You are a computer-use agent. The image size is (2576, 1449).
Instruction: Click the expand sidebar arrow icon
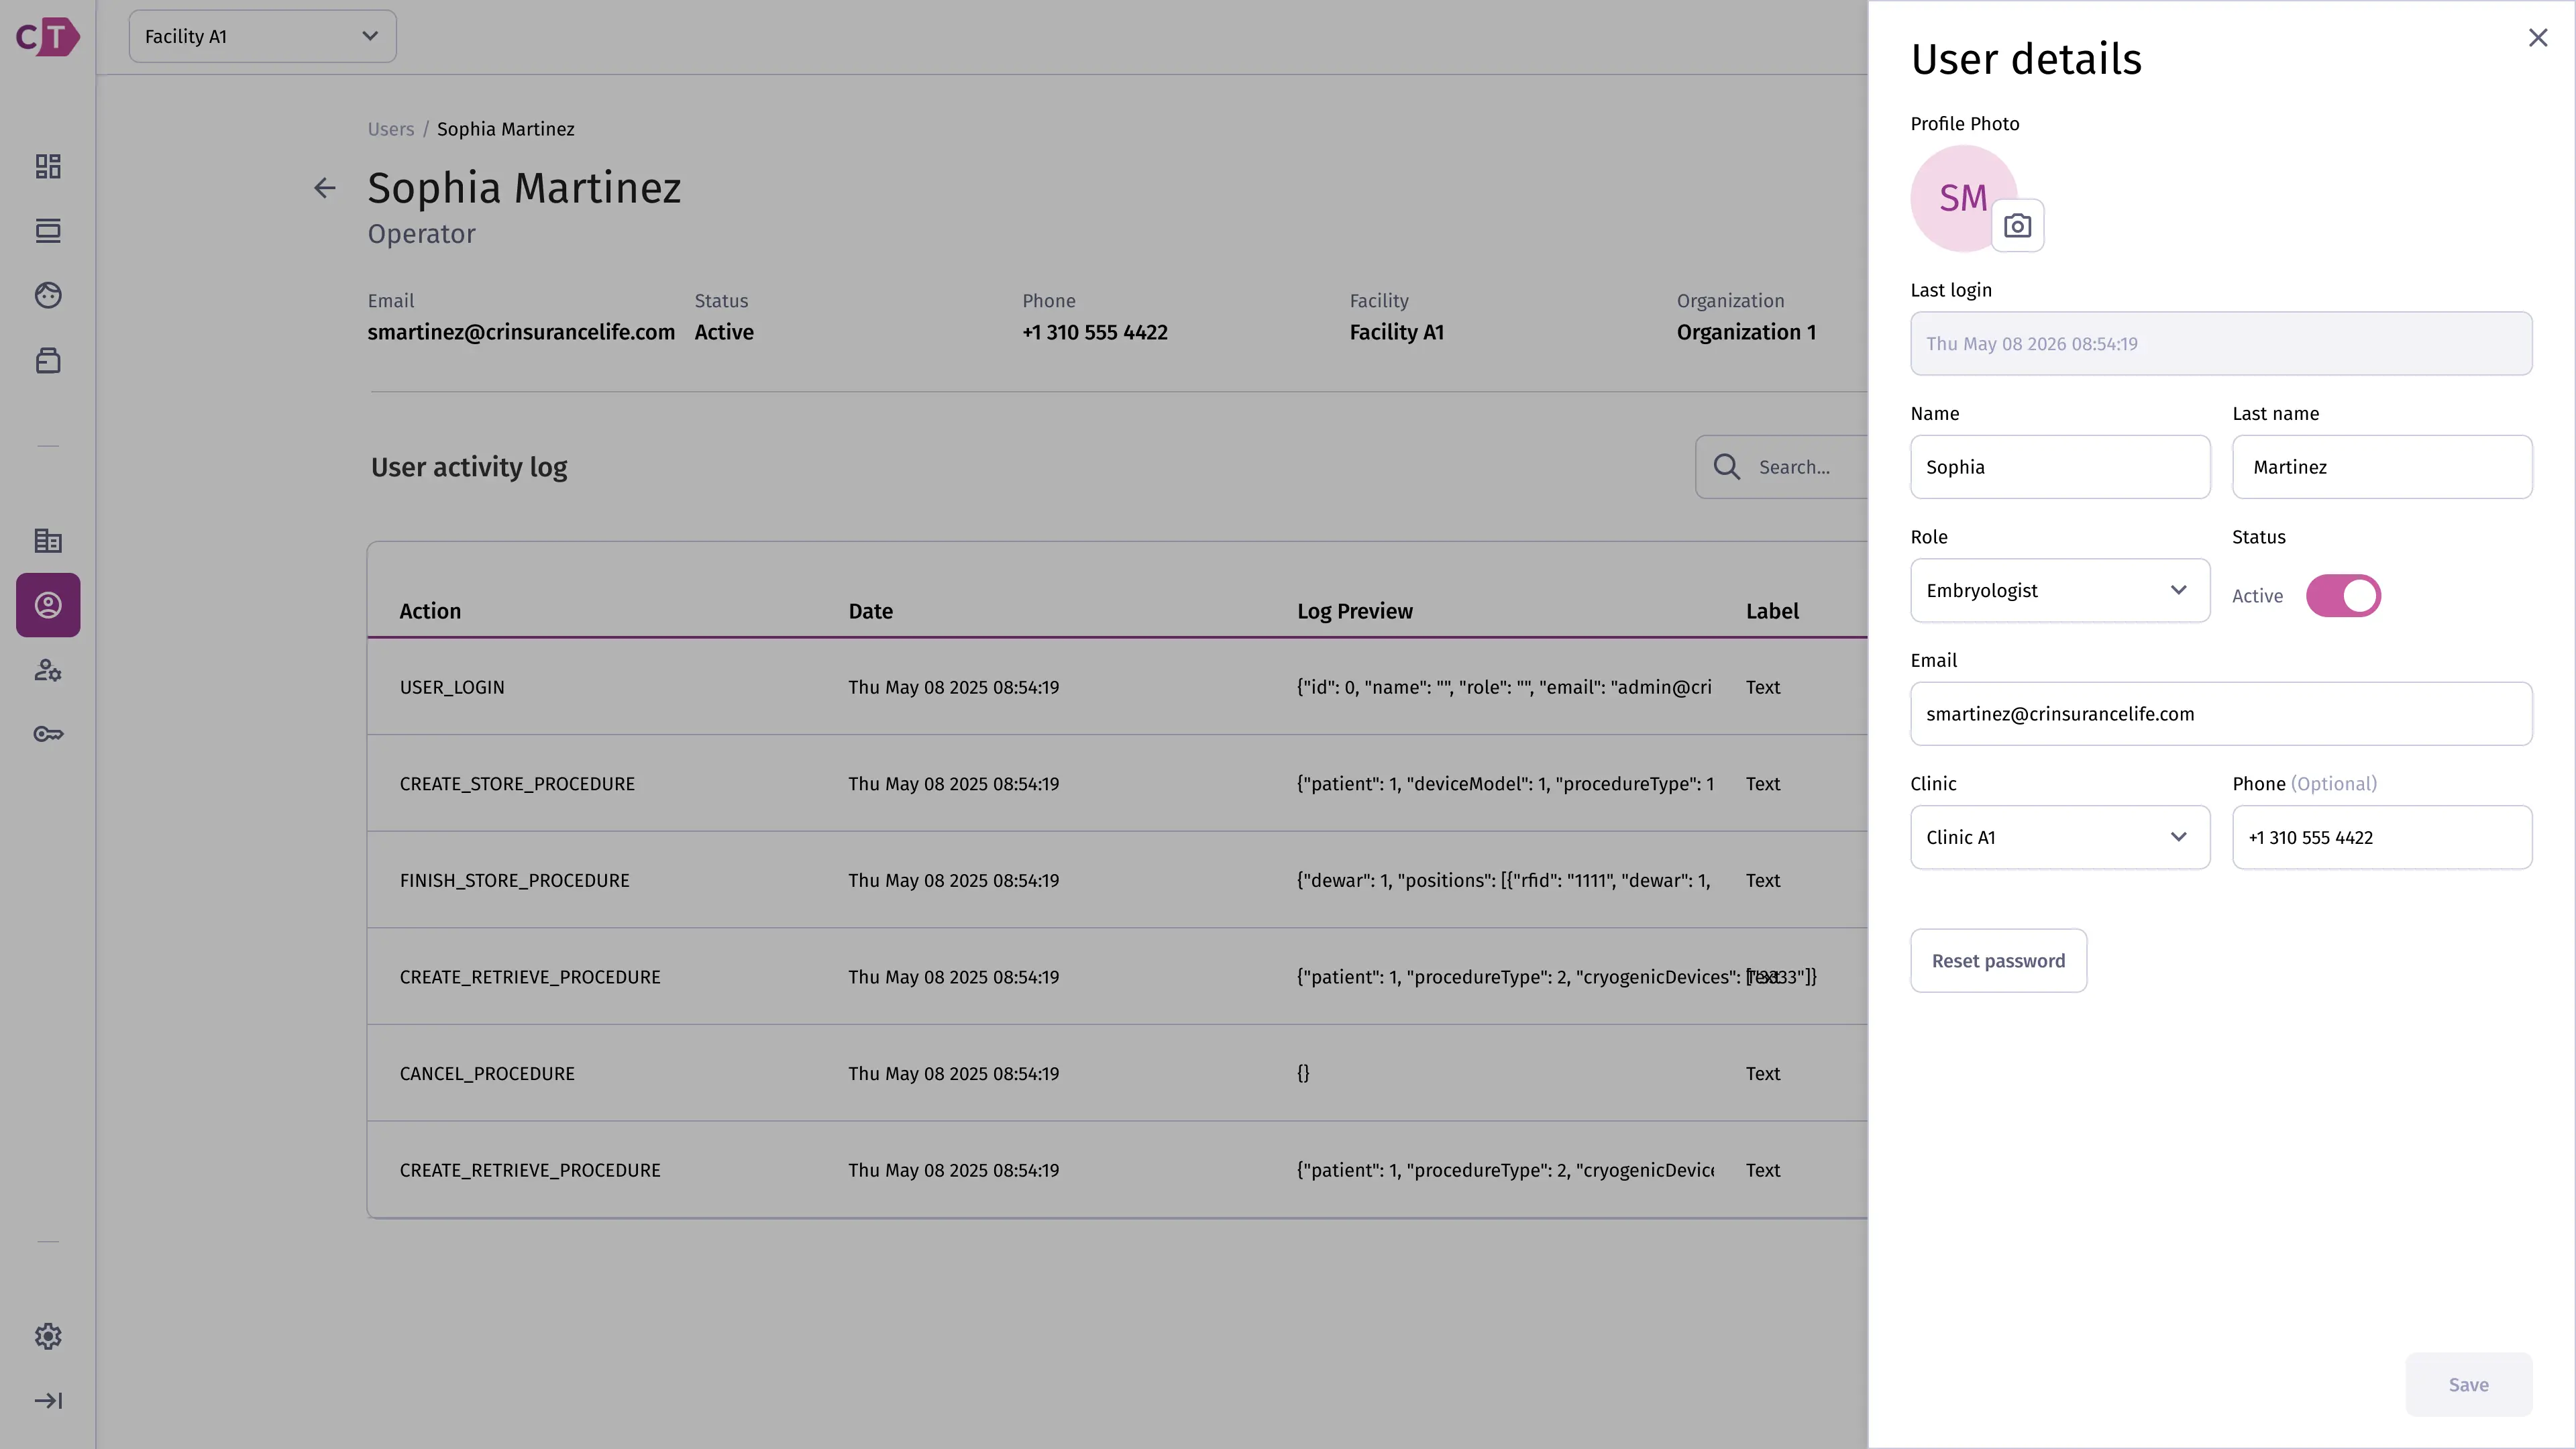pyautogui.click(x=48, y=1401)
